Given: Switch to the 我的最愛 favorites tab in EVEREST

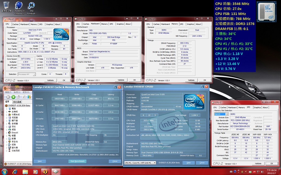Looking at the screenshot, I should tap(17, 102).
